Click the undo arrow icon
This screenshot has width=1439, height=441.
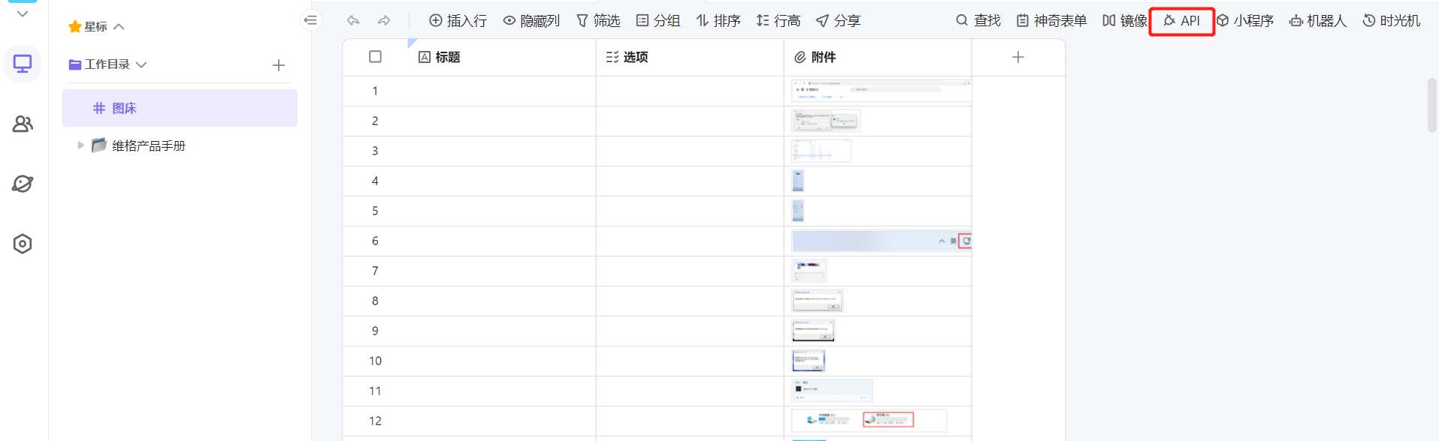click(x=353, y=21)
